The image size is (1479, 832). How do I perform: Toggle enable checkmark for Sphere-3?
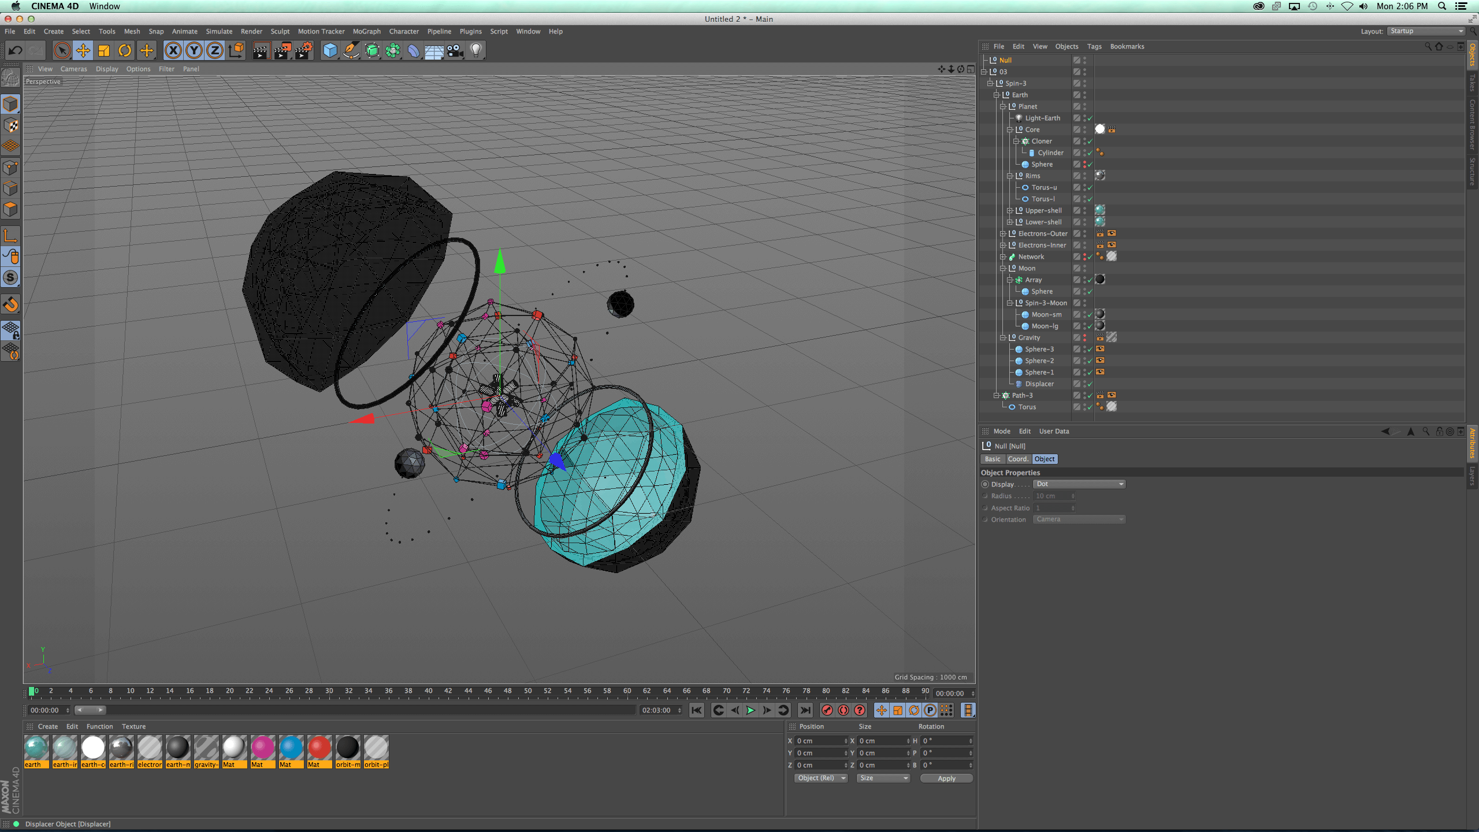click(1090, 350)
